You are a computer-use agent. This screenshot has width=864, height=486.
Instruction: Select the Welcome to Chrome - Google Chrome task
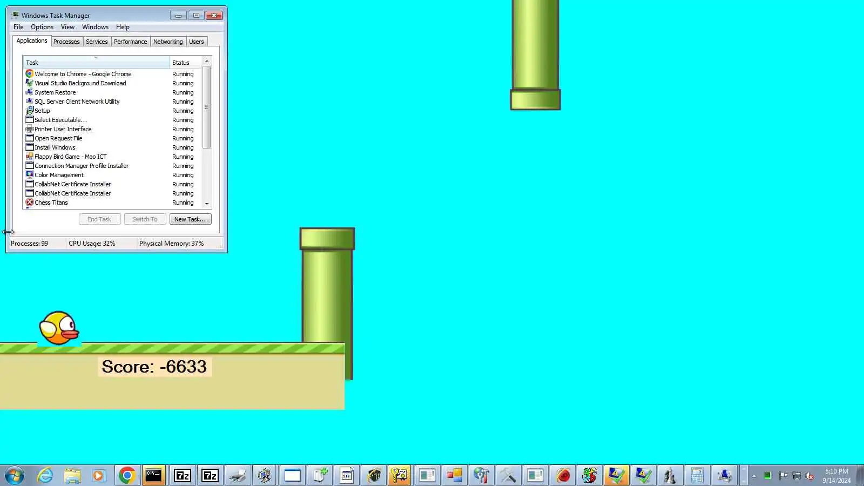coord(112,74)
